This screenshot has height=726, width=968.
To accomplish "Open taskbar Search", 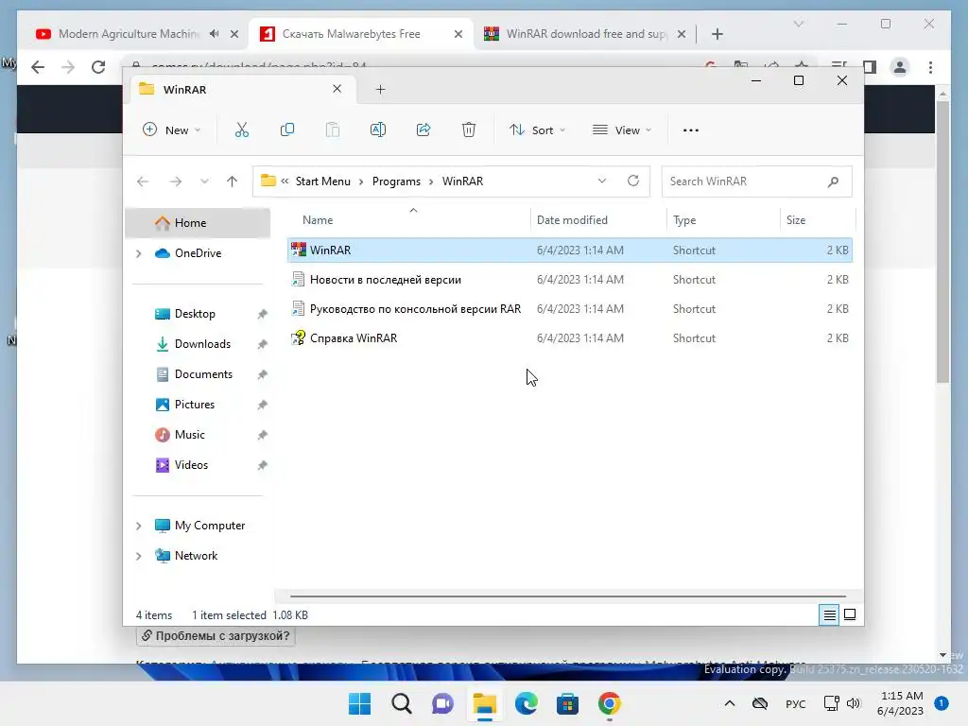I will click(401, 703).
